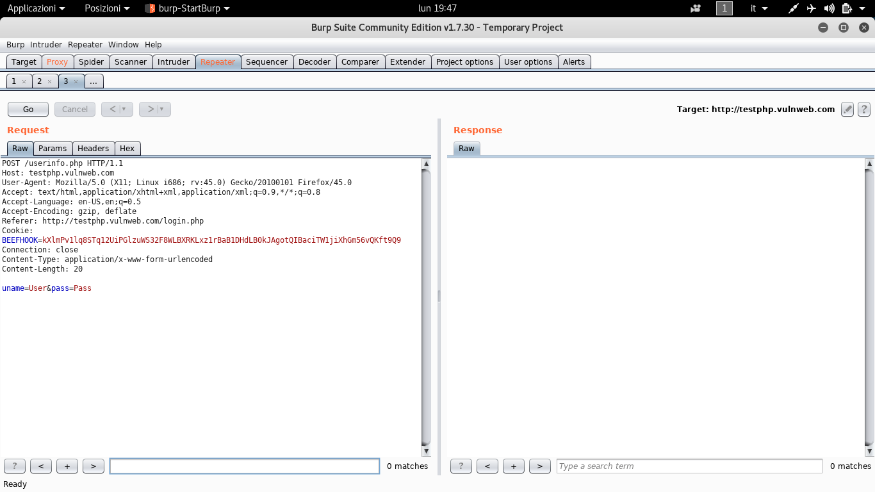The image size is (875, 492).
Task: Open the Intruder menu in menu bar
Action: [46, 45]
